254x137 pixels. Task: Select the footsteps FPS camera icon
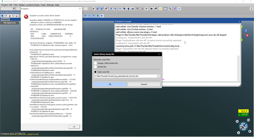pos(124,9)
